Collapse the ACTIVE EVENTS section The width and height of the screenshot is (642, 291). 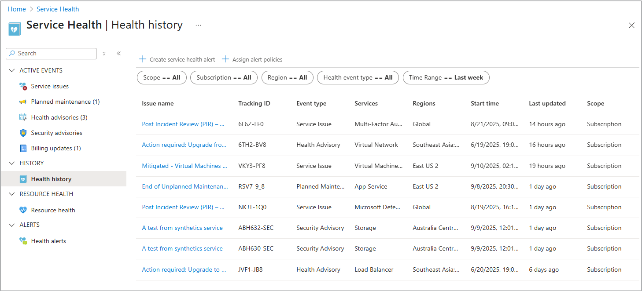12,70
